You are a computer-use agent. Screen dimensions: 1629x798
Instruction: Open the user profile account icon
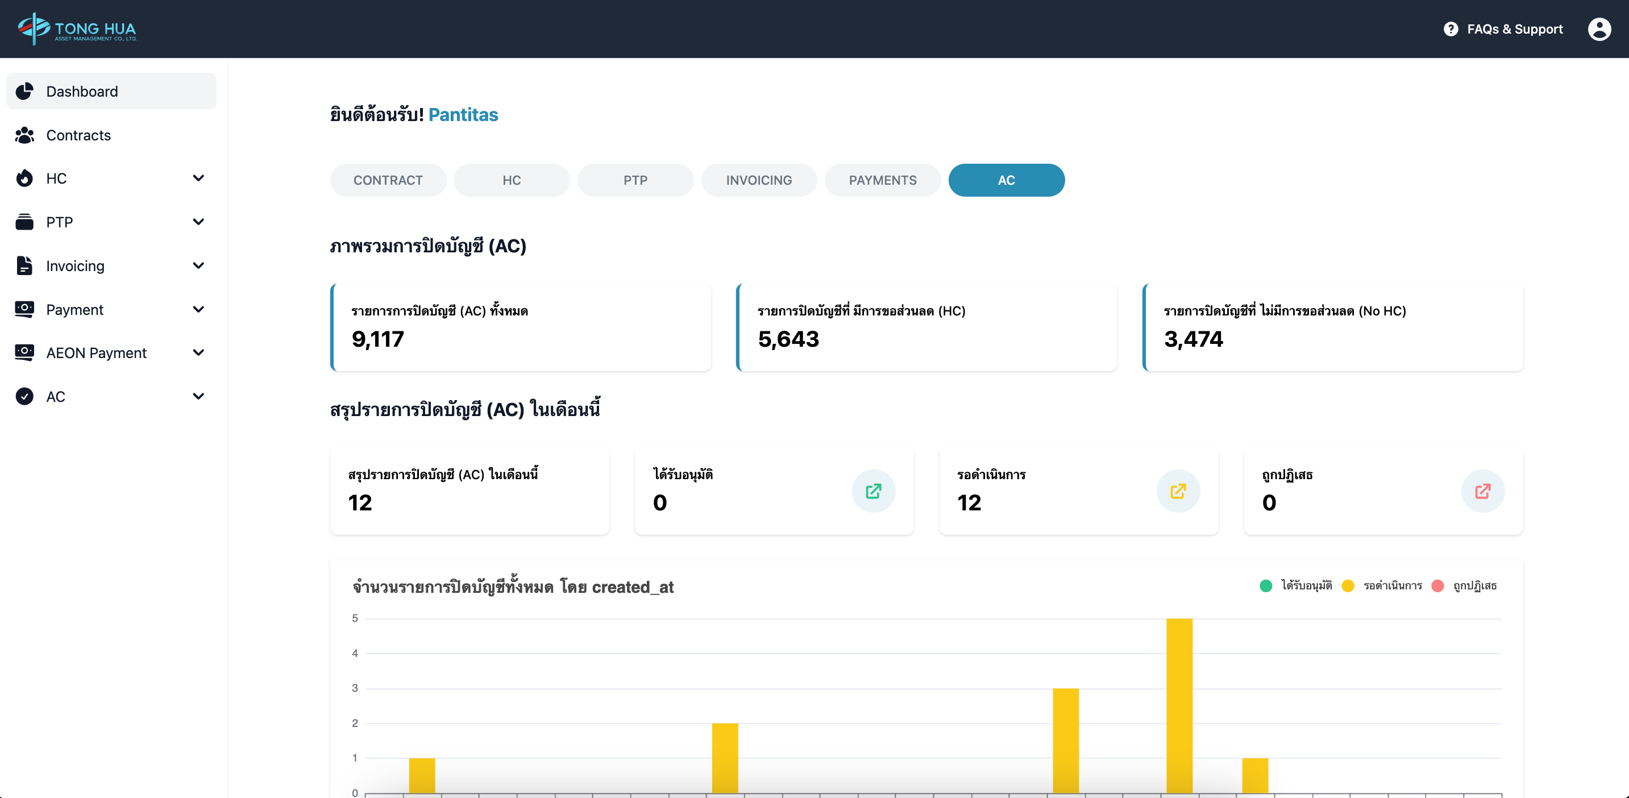coord(1599,28)
